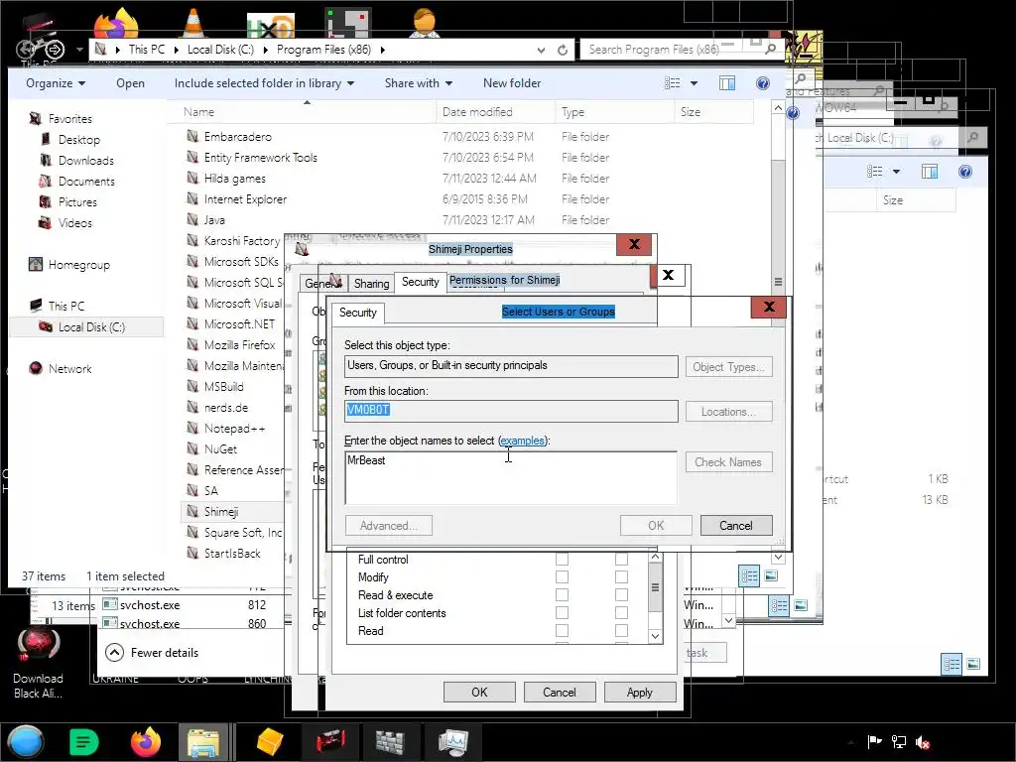Tick the Read & execute Allow checkbox
This screenshot has width=1016, height=762.
click(x=562, y=595)
